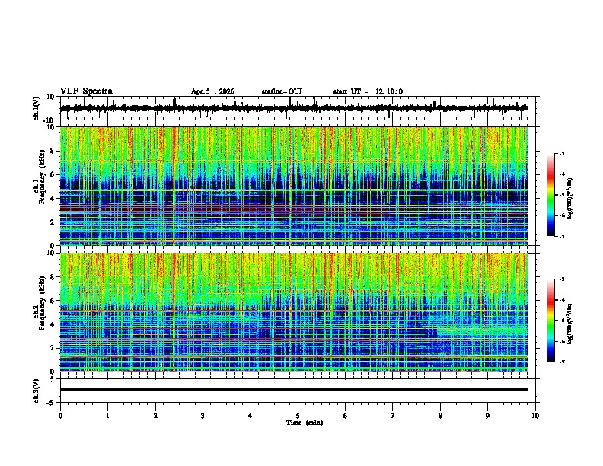
Task: Click inside the ch.1 spectrogram panel
Action: pos(294,186)
